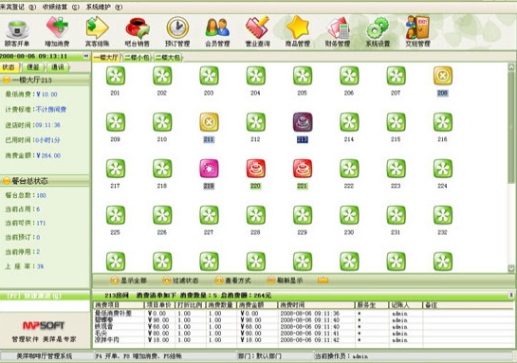Click 当前操作员 admin status entry

[x=342, y=356]
